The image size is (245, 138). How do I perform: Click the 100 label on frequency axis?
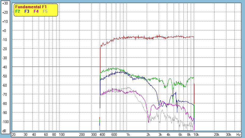pyautogui.click(x=61, y=134)
